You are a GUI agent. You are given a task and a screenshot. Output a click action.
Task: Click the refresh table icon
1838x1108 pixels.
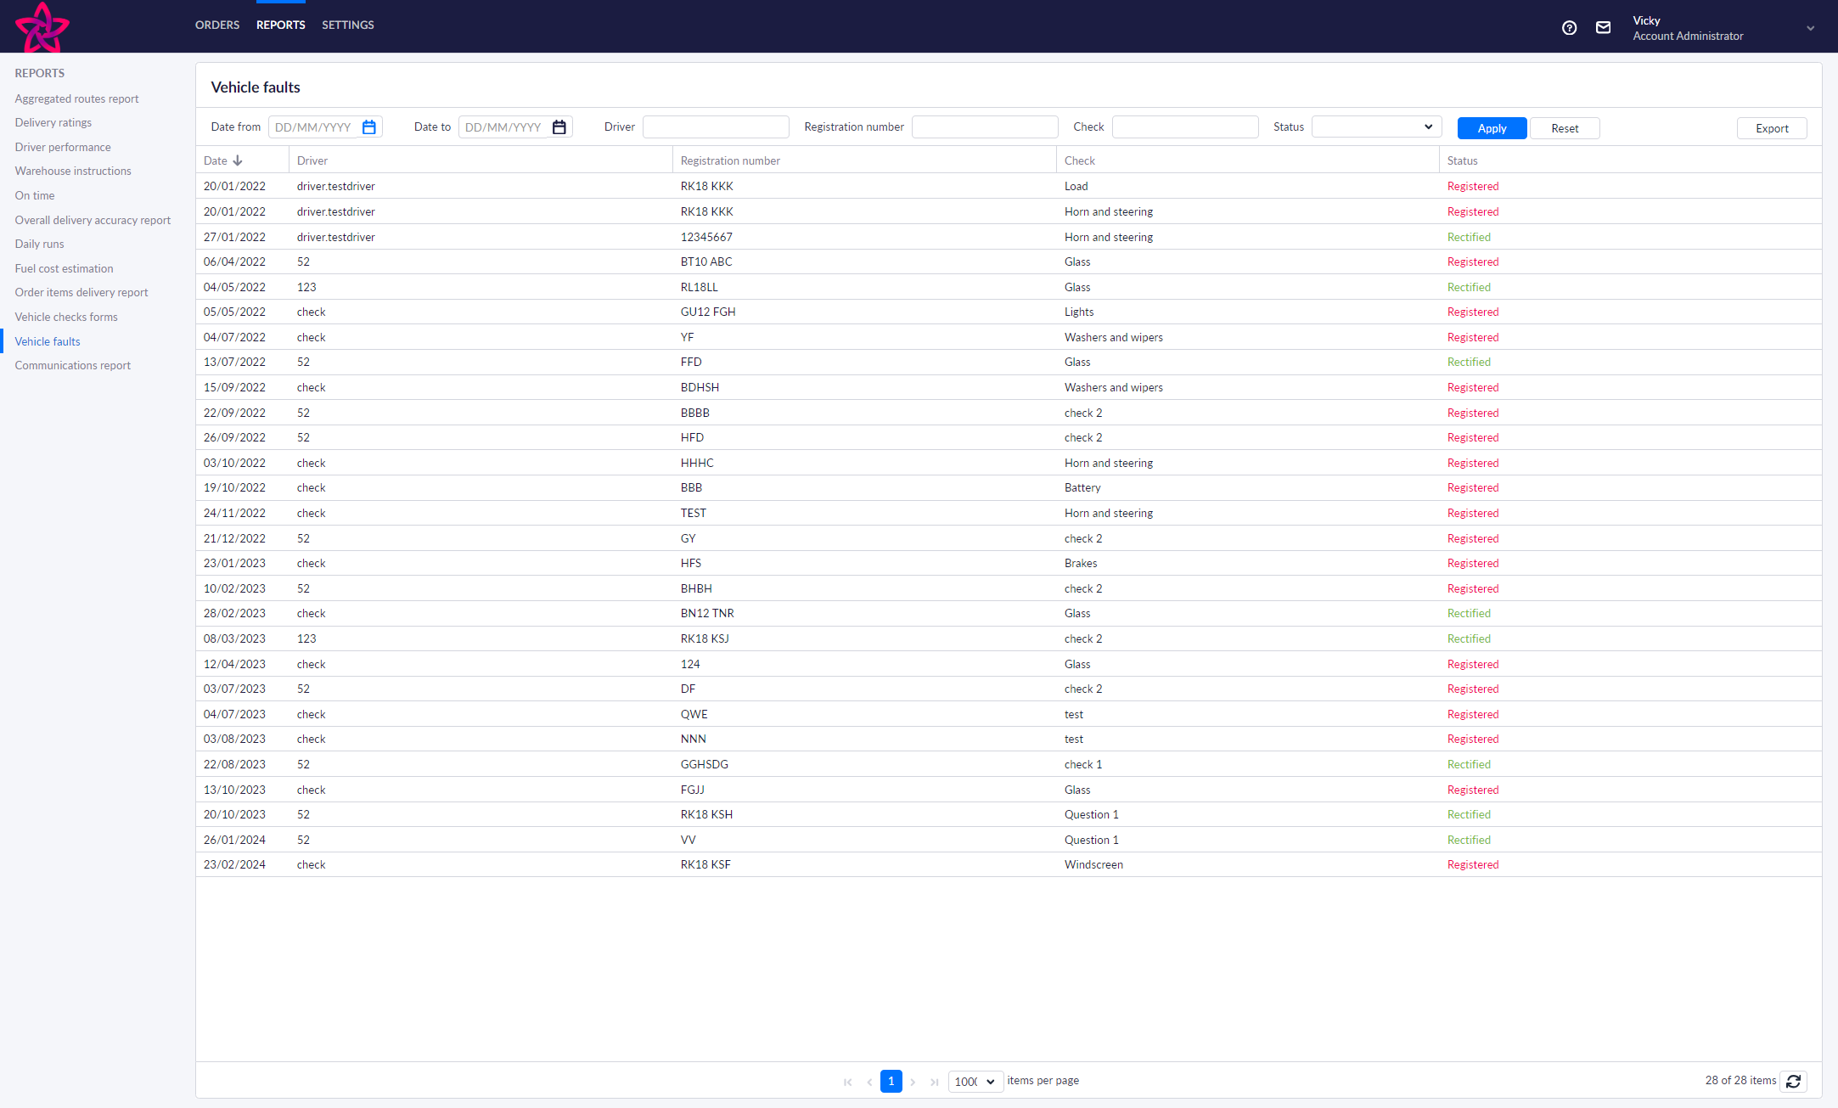tap(1793, 1081)
